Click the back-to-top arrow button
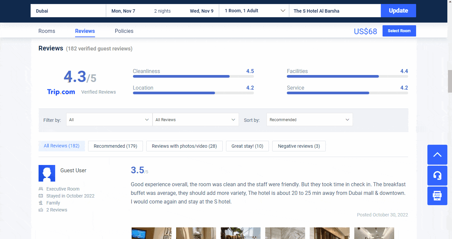Viewport: 452px width, 239px height. click(x=437, y=155)
